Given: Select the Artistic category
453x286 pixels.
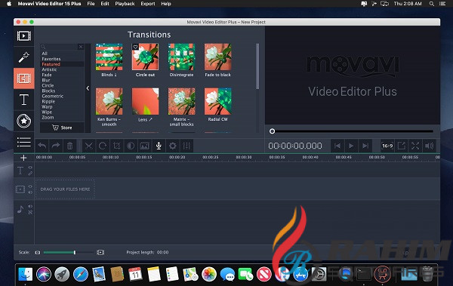Looking at the screenshot, I should tap(49, 69).
